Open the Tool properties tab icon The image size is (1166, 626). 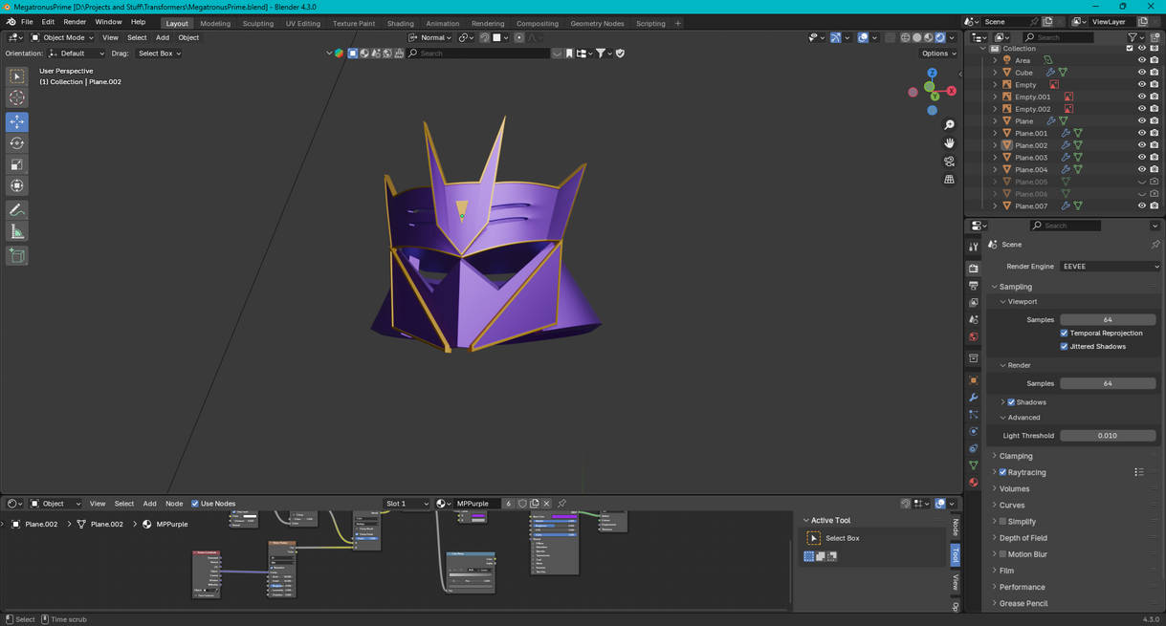(974, 248)
